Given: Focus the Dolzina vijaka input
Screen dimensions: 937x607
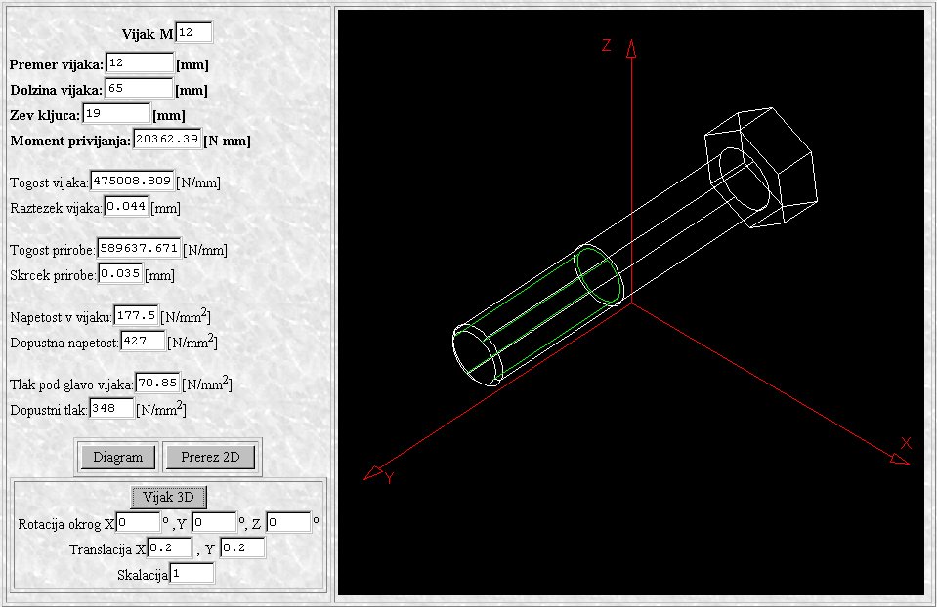Looking at the screenshot, I should click(x=139, y=89).
